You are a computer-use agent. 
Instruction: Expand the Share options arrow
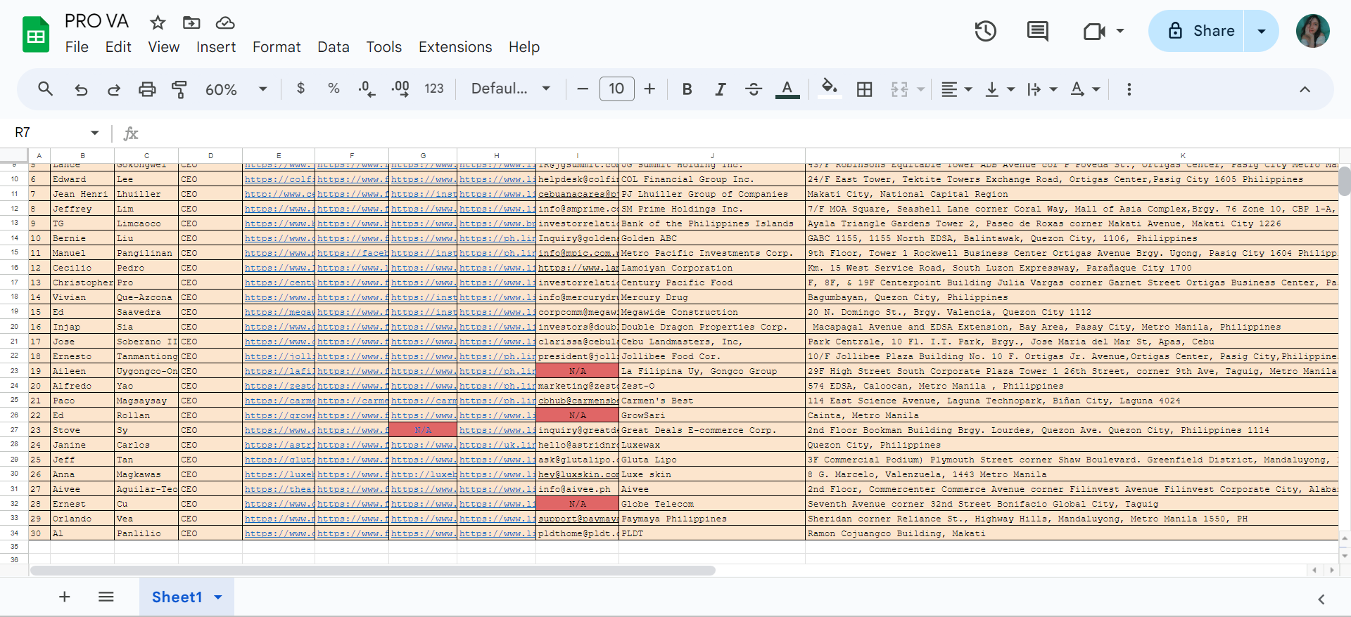1262,31
